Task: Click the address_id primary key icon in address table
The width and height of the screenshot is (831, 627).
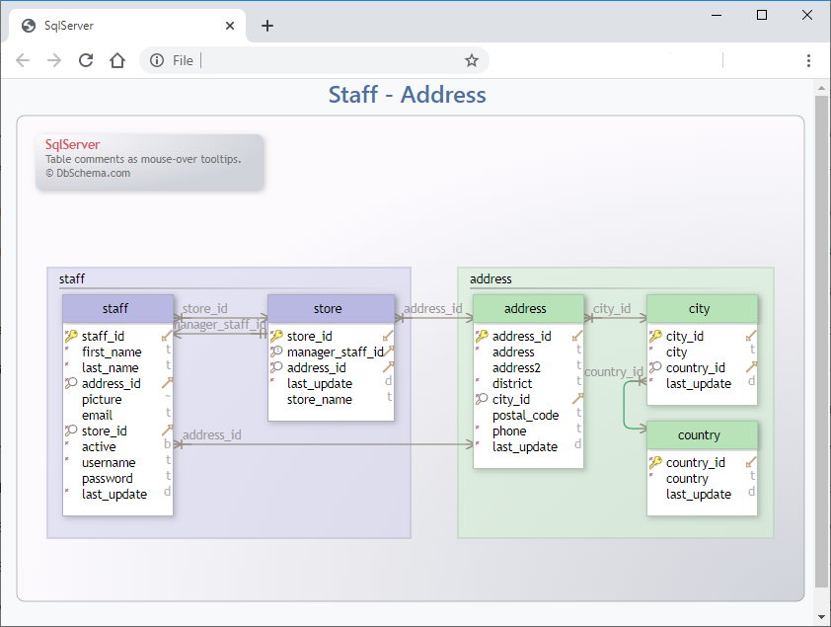Action: click(x=482, y=336)
